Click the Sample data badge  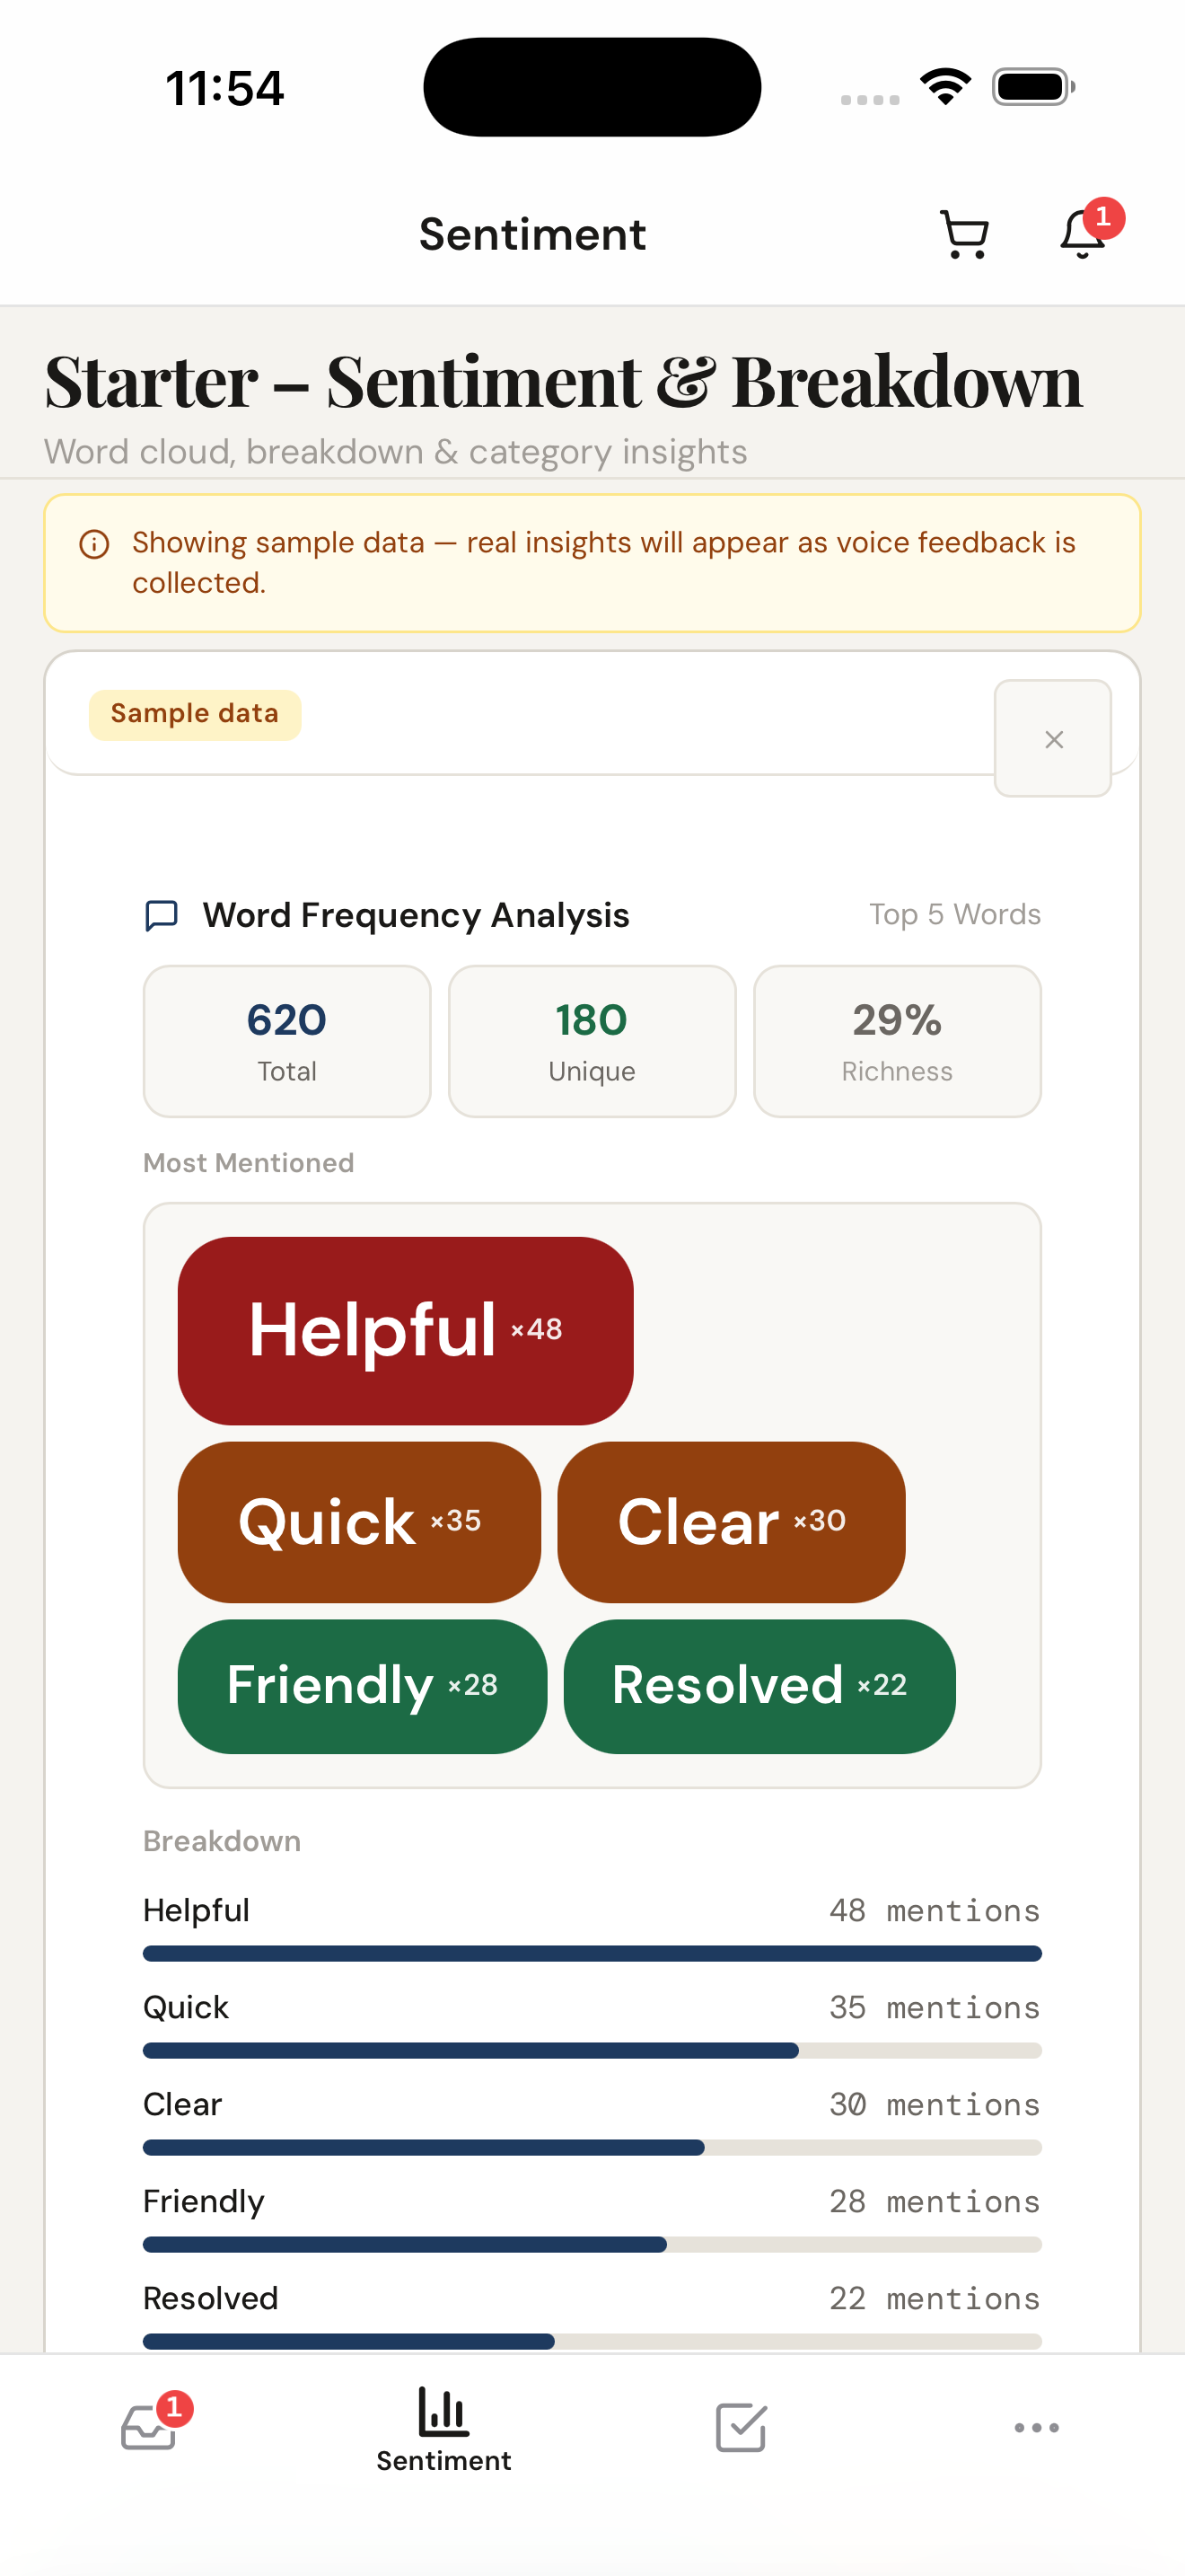pos(195,713)
